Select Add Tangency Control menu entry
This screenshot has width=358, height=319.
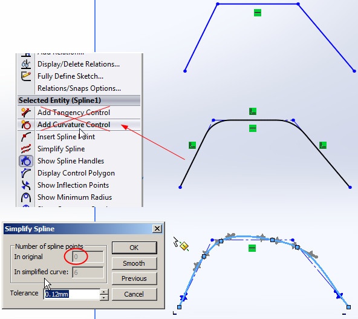coord(74,113)
